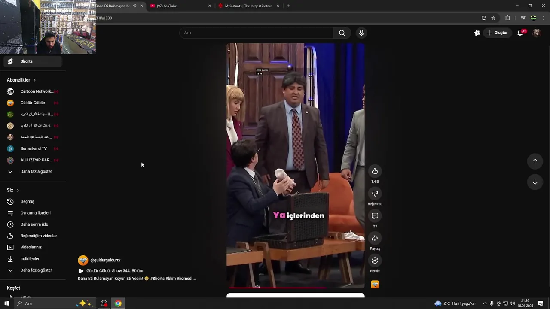Screen dimensions: 550x309
Task: Click the install app icon in address bar
Action: click(x=484, y=18)
